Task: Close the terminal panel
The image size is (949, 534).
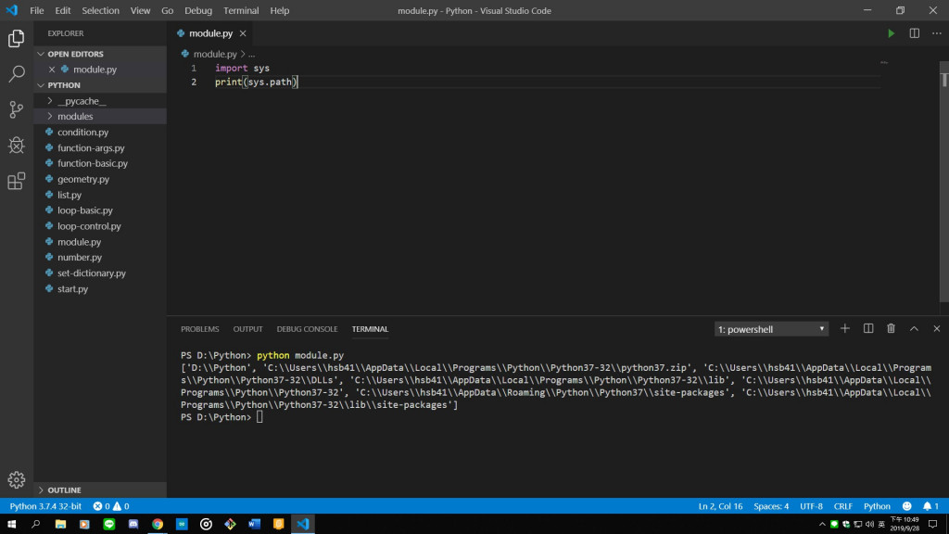Action: pos(936,328)
